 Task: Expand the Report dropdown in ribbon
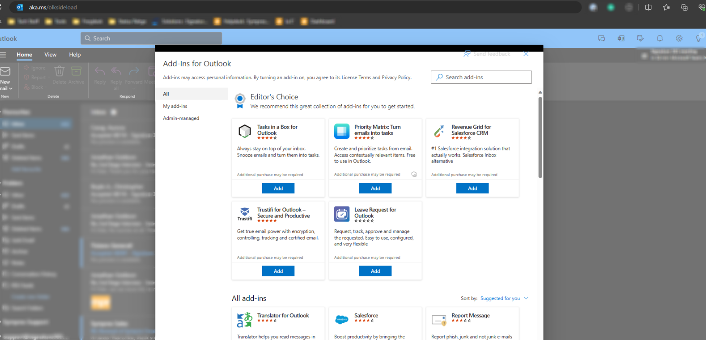49,77
